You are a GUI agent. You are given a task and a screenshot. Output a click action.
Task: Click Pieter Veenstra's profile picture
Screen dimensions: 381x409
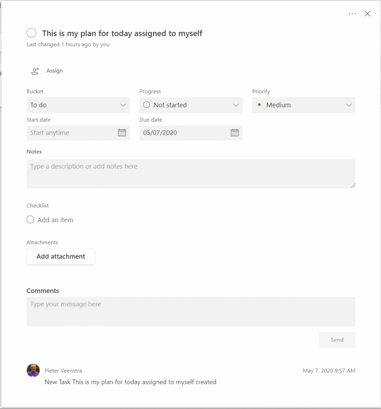click(33, 370)
